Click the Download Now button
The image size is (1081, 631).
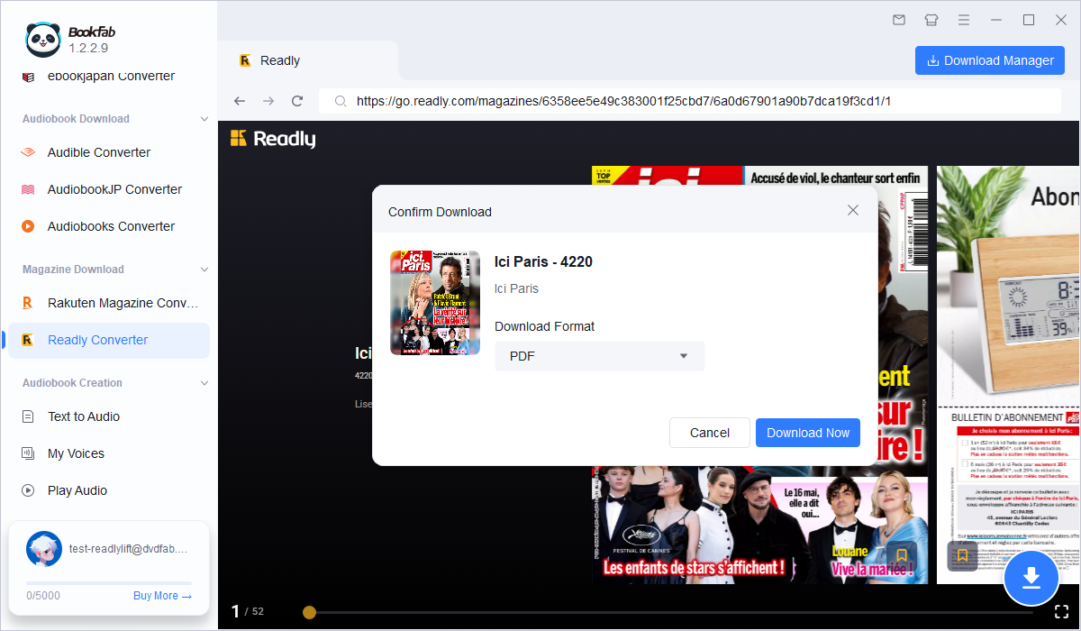(x=808, y=433)
